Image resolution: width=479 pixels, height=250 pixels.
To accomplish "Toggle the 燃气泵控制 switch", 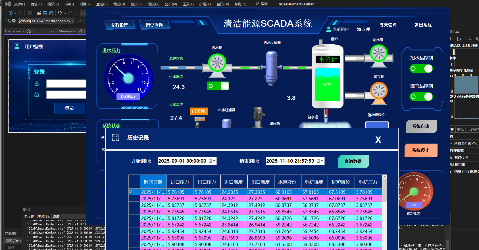I will pos(421,97).
